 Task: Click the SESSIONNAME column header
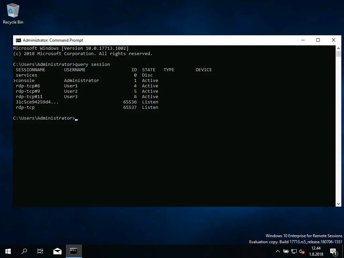click(x=31, y=70)
